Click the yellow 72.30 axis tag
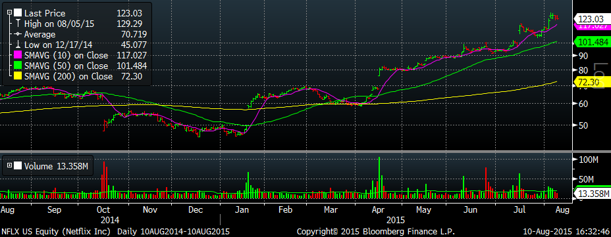The image size is (611, 237). click(x=593, y=82)
